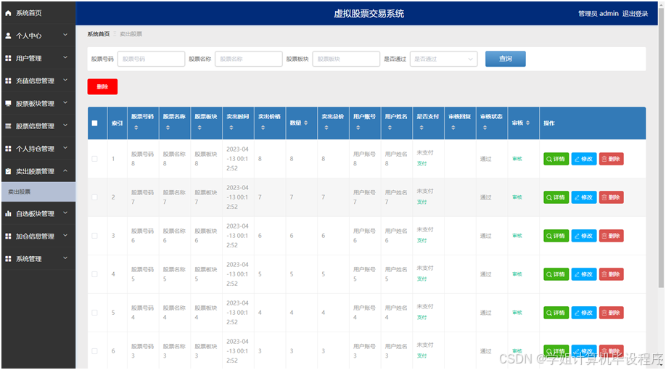This screenshot has width=666, height=370.
Task: Click the 系统首页 breadcrumb link
Action: [x=99, y=34]
